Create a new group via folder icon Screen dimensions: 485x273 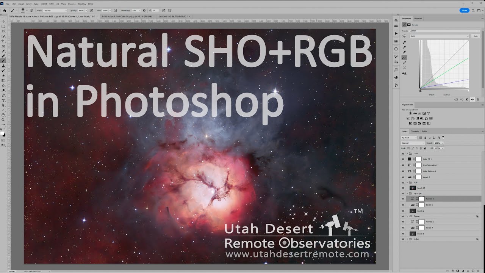pos(468,271)
